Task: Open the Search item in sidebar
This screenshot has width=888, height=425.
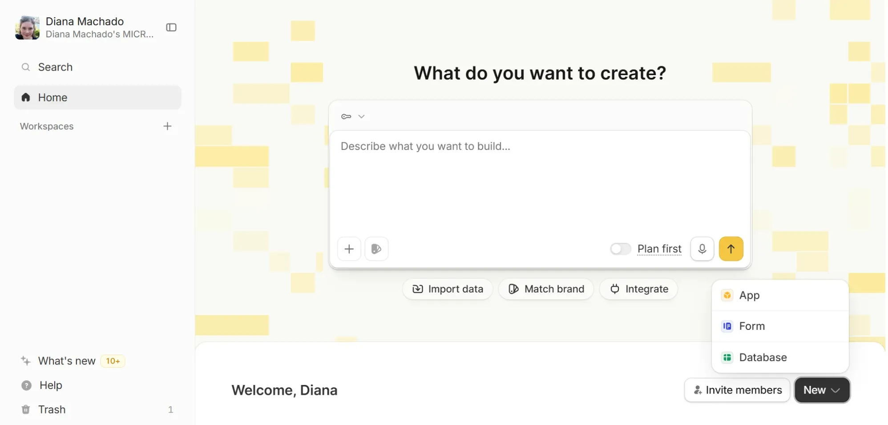Action: (x=97, y=67)
